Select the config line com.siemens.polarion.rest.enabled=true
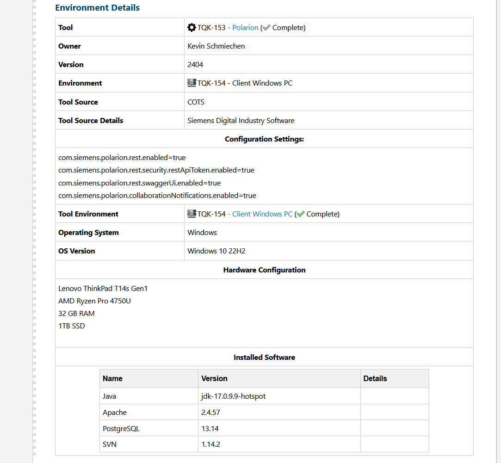Viewport: 501px width, 463px height. tap(122, 157)
